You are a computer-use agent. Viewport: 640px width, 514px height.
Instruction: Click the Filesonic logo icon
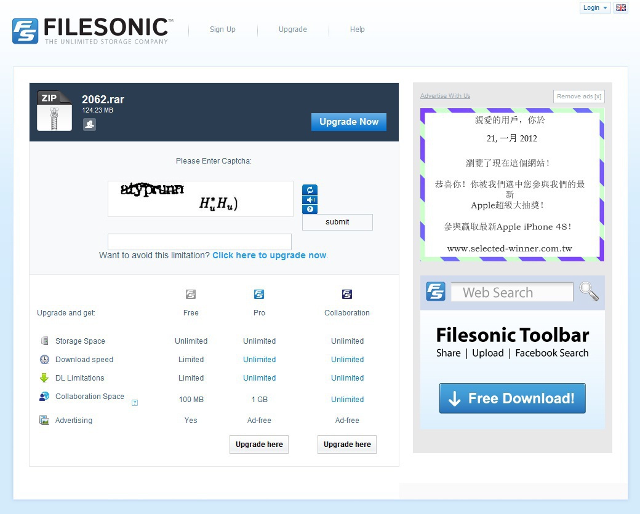[25, 31]
